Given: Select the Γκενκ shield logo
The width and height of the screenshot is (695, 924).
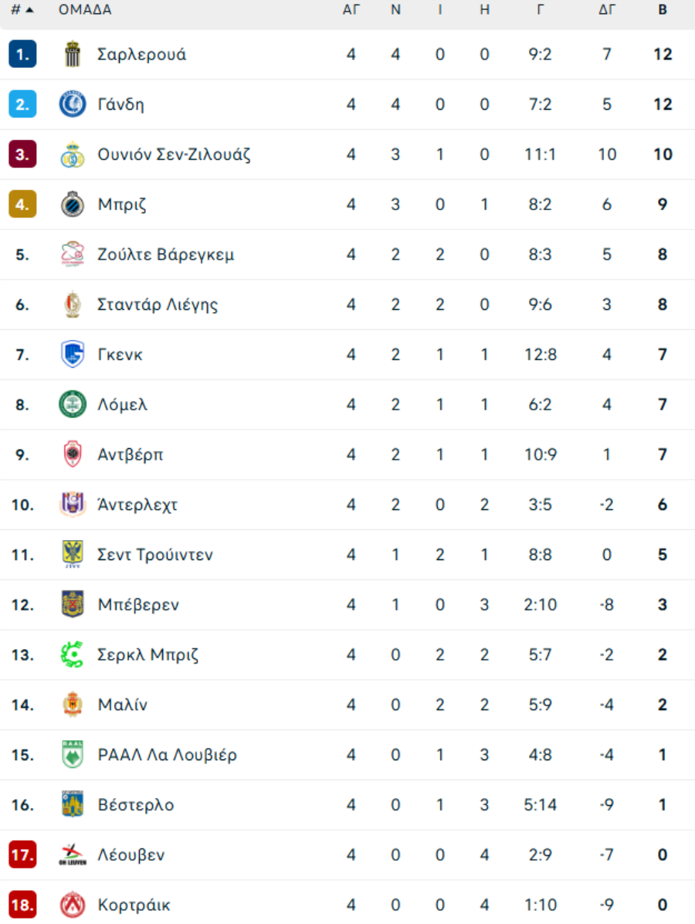Looking at the screenshot, I should pos(73,354).
